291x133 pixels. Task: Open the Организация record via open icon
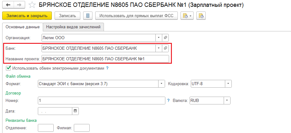click(x=165, y=38)
